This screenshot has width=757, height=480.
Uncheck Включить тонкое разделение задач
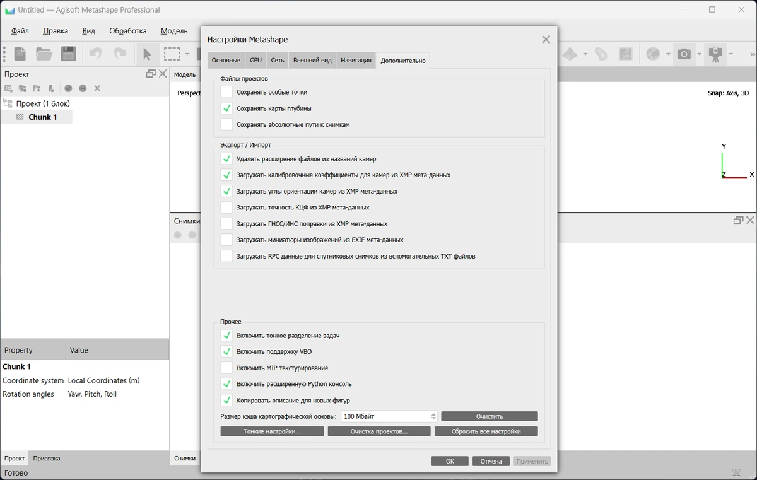(x=226, y=336)
